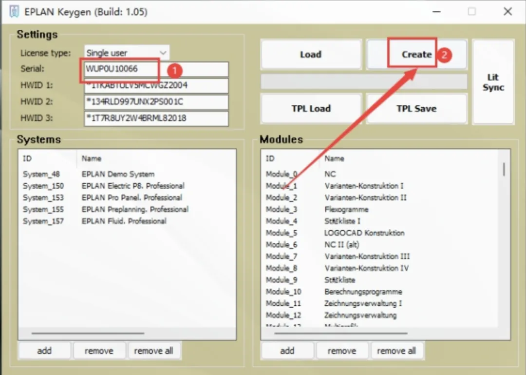Select Module_6 NC II (alt) row
Image resolution: width=526 pixels, height=375 pixels.
point(380,245)
